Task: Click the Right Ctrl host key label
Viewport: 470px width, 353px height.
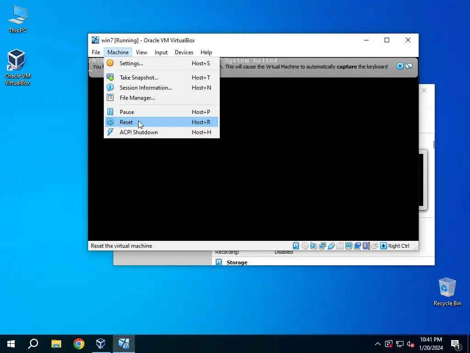Action: point(399,246)
